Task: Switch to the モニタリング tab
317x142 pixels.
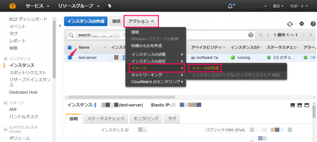Action: pos(146,119)
